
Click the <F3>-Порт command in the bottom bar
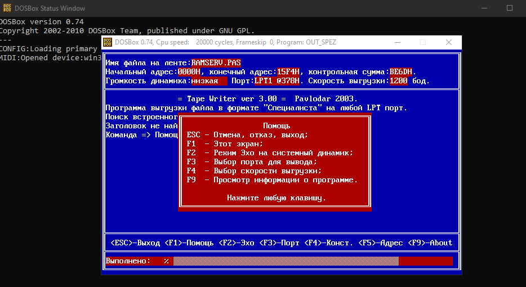[x=279, y=243]
